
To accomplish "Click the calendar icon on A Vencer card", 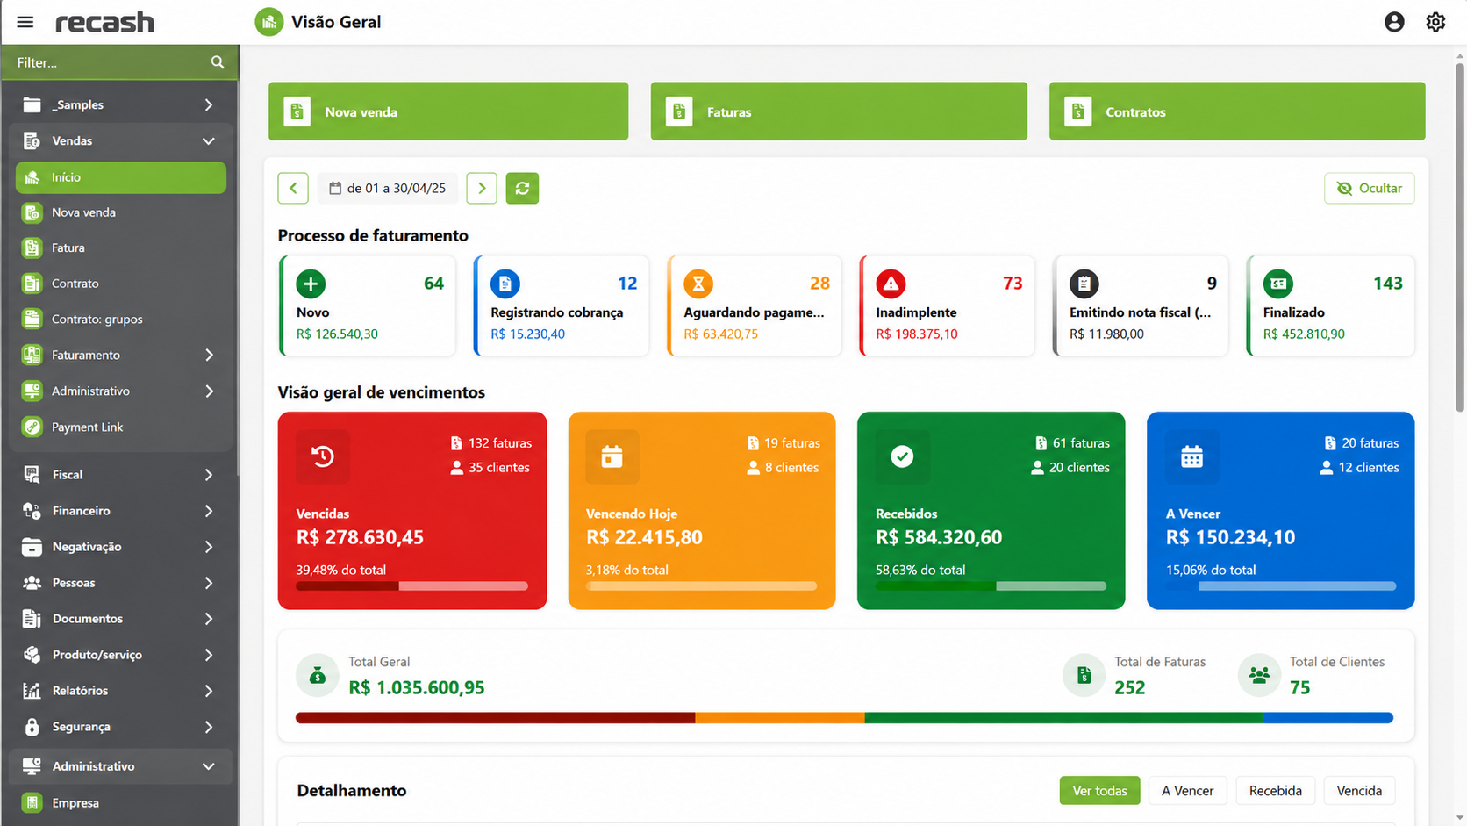I will [1191, 456].
